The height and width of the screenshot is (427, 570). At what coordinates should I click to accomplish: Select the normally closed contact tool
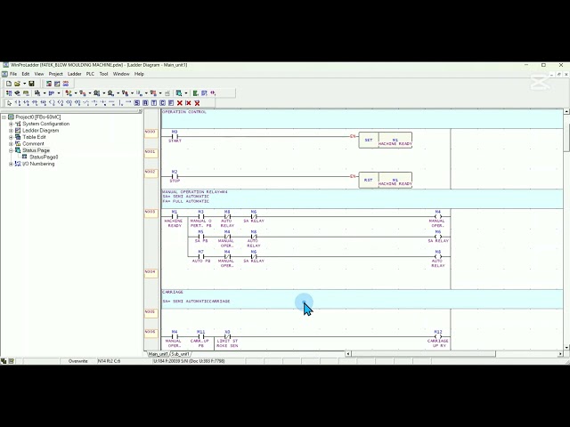click(x=26, y=103)
